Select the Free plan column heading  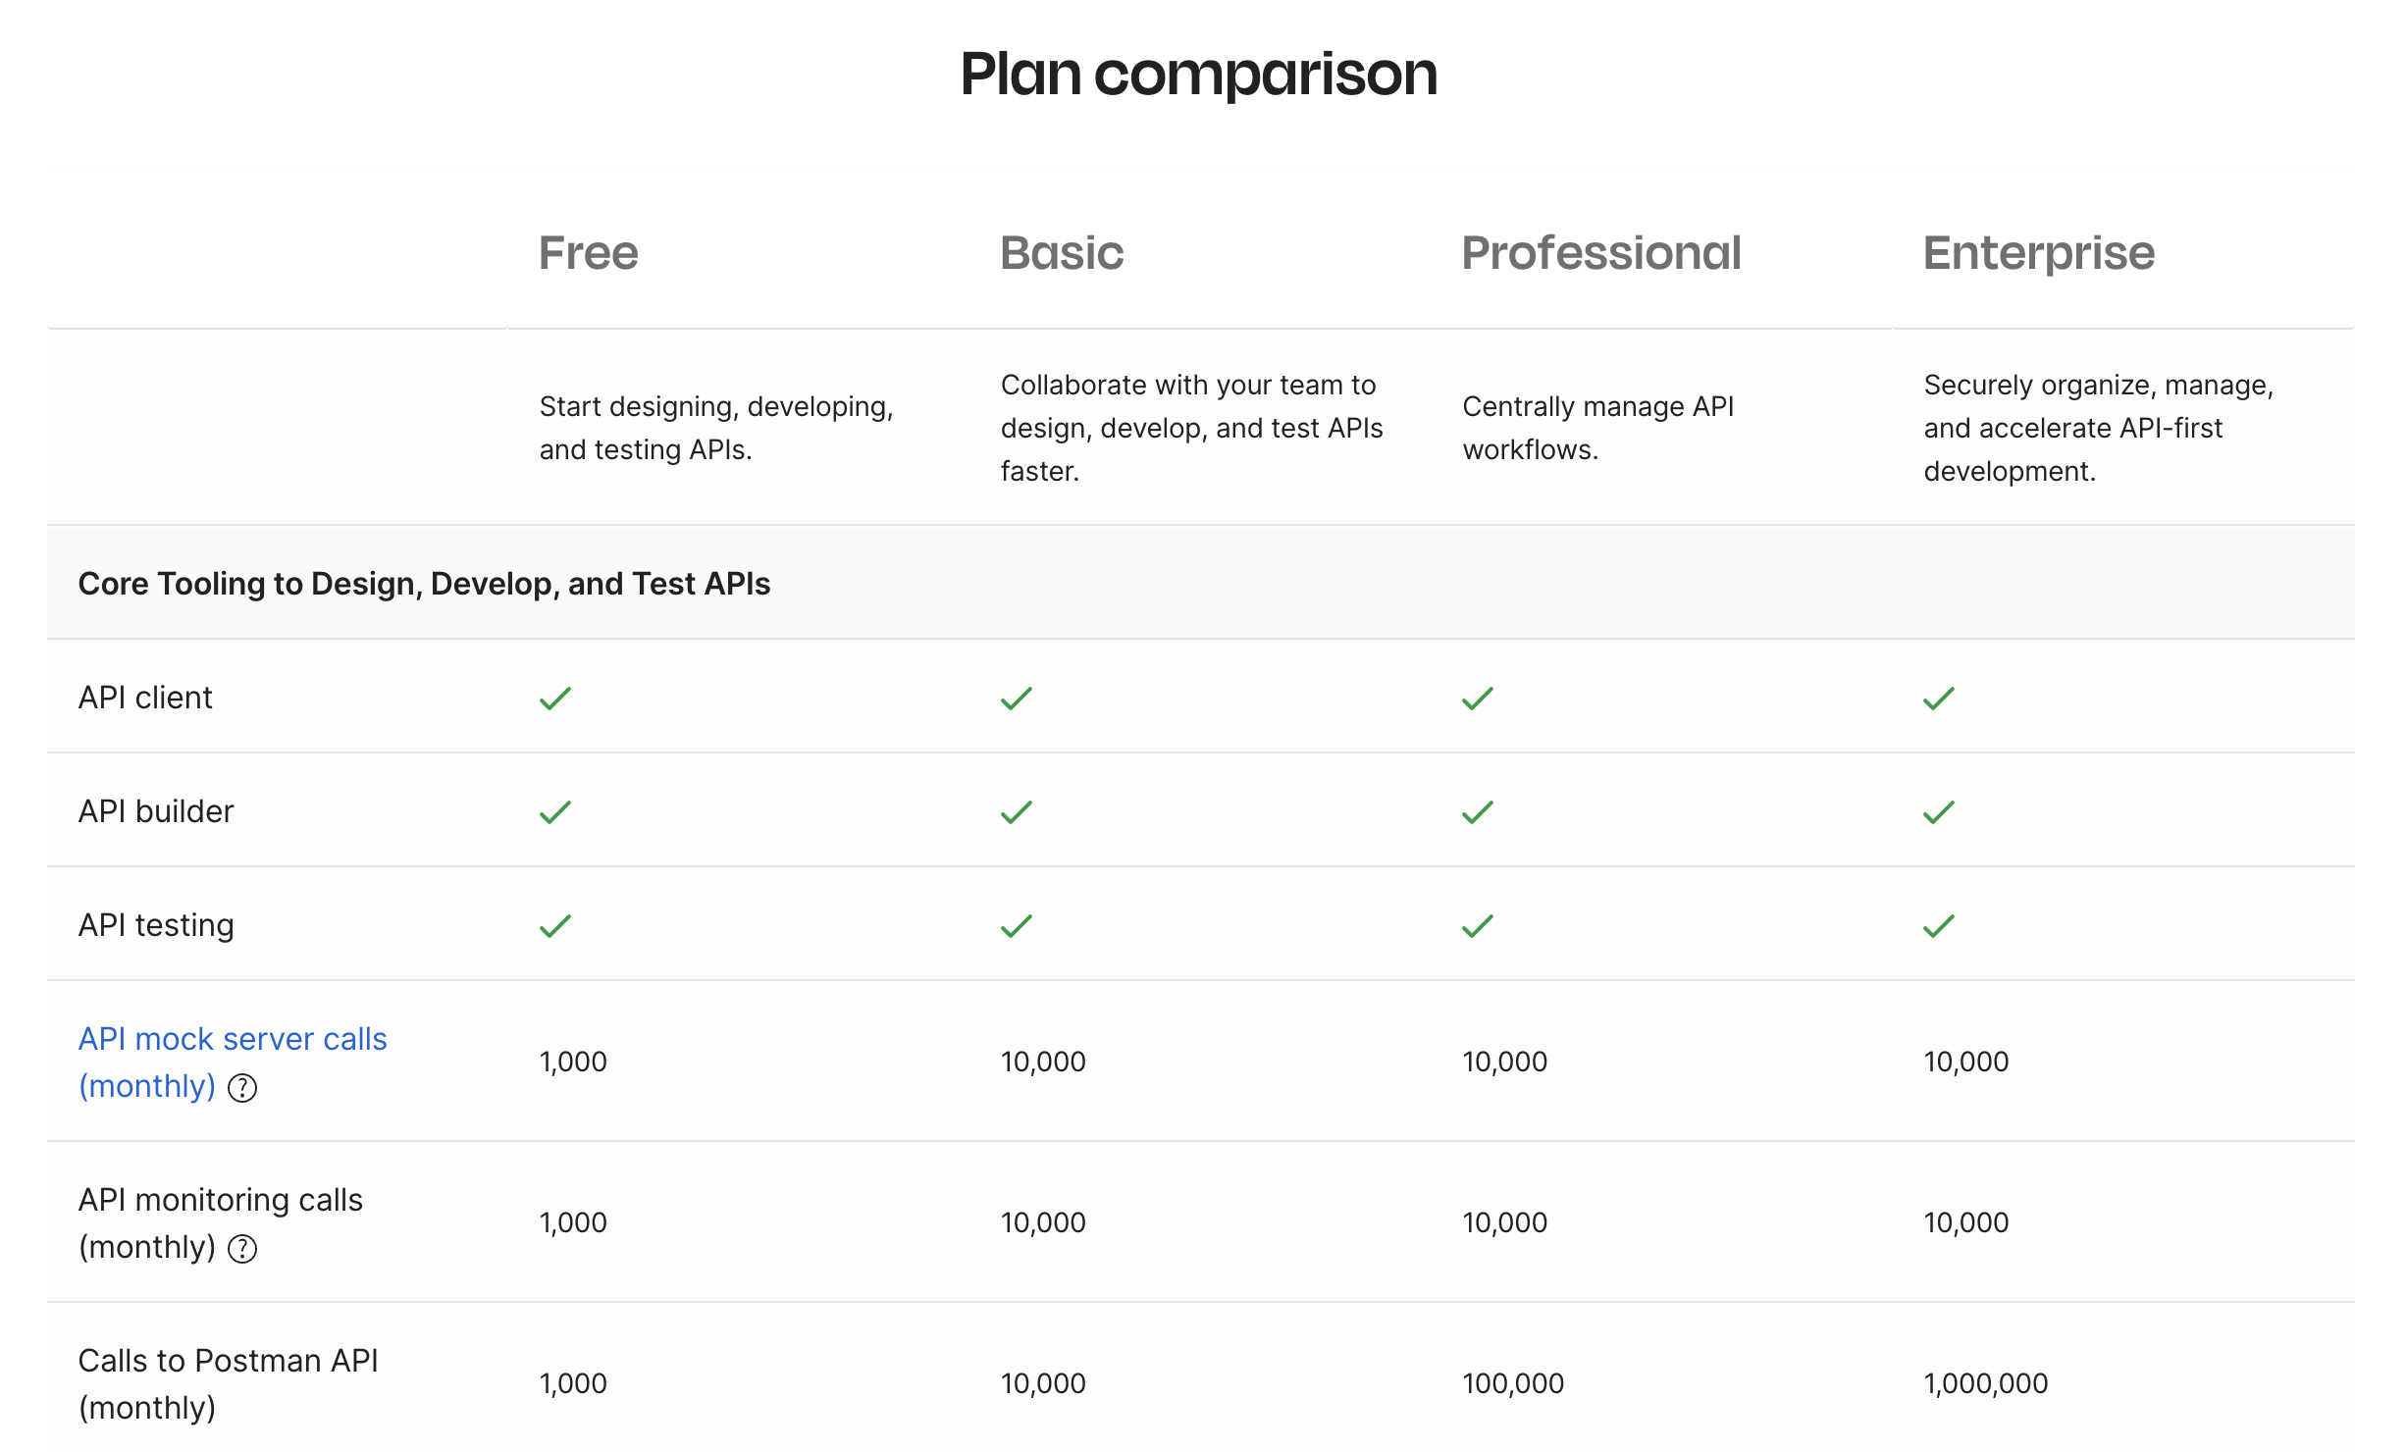(x=589, y=253)
